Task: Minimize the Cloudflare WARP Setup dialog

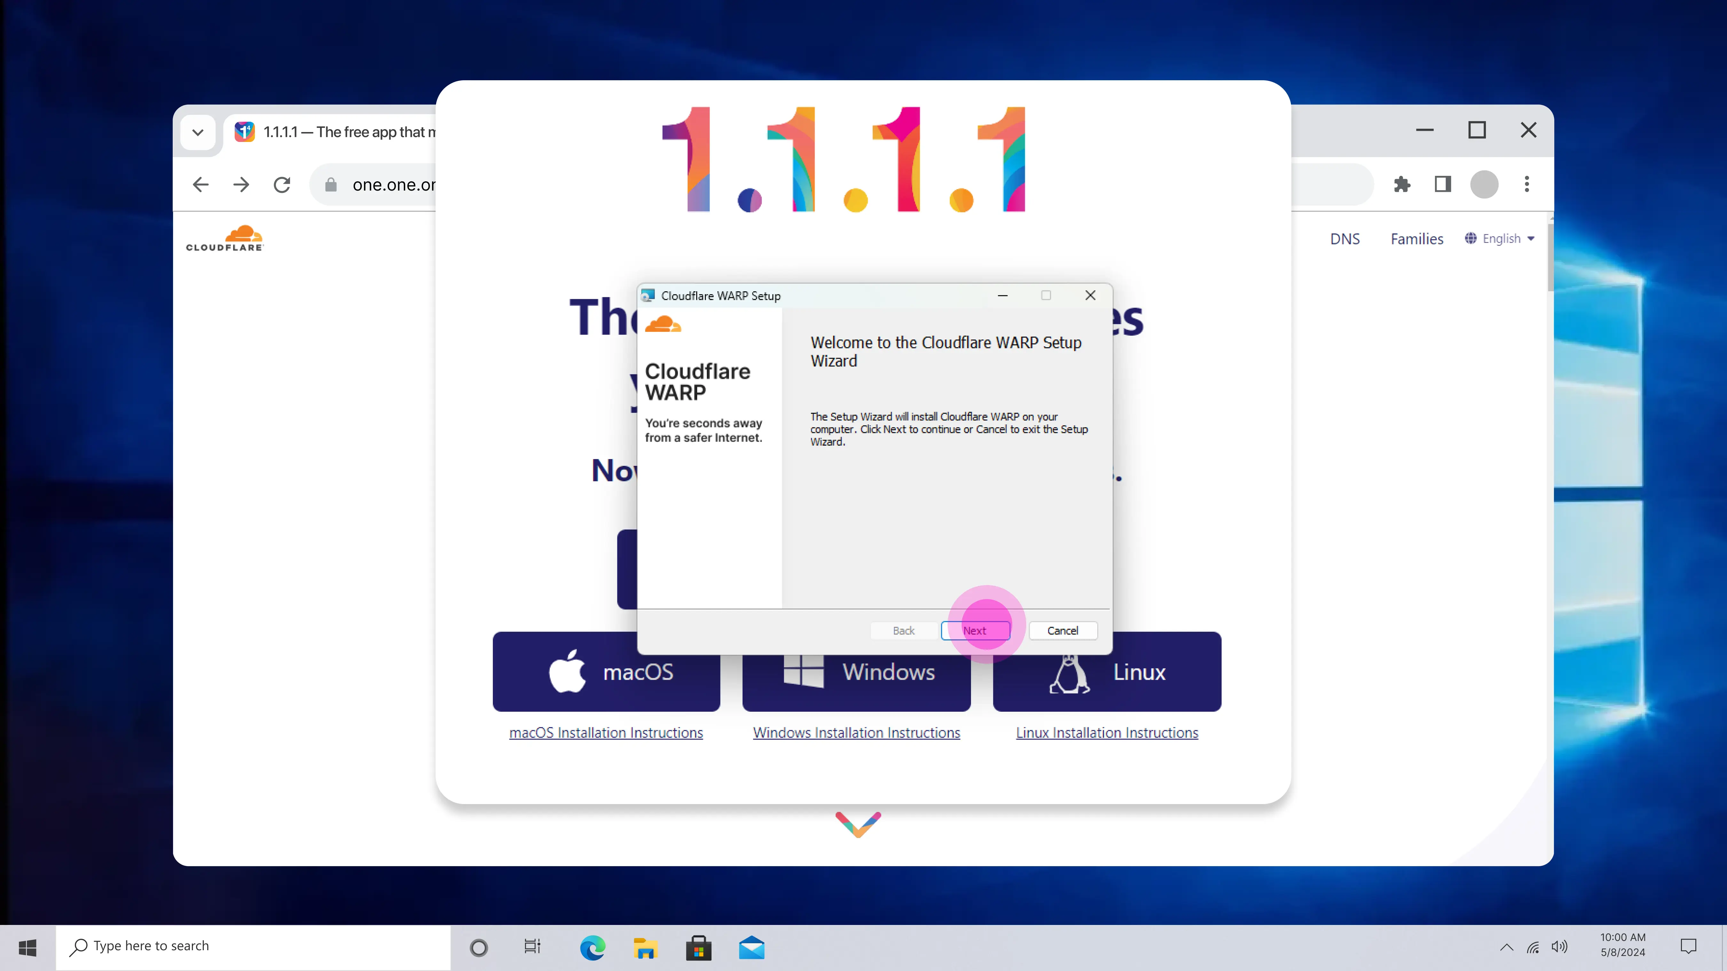Action: [x=1002, y=295]
